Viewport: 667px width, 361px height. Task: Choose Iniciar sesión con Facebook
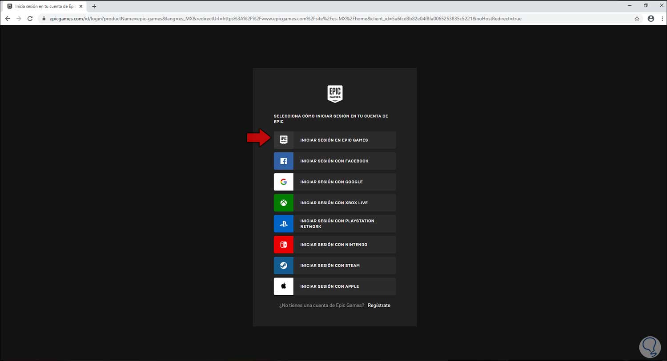click(335, 161)
